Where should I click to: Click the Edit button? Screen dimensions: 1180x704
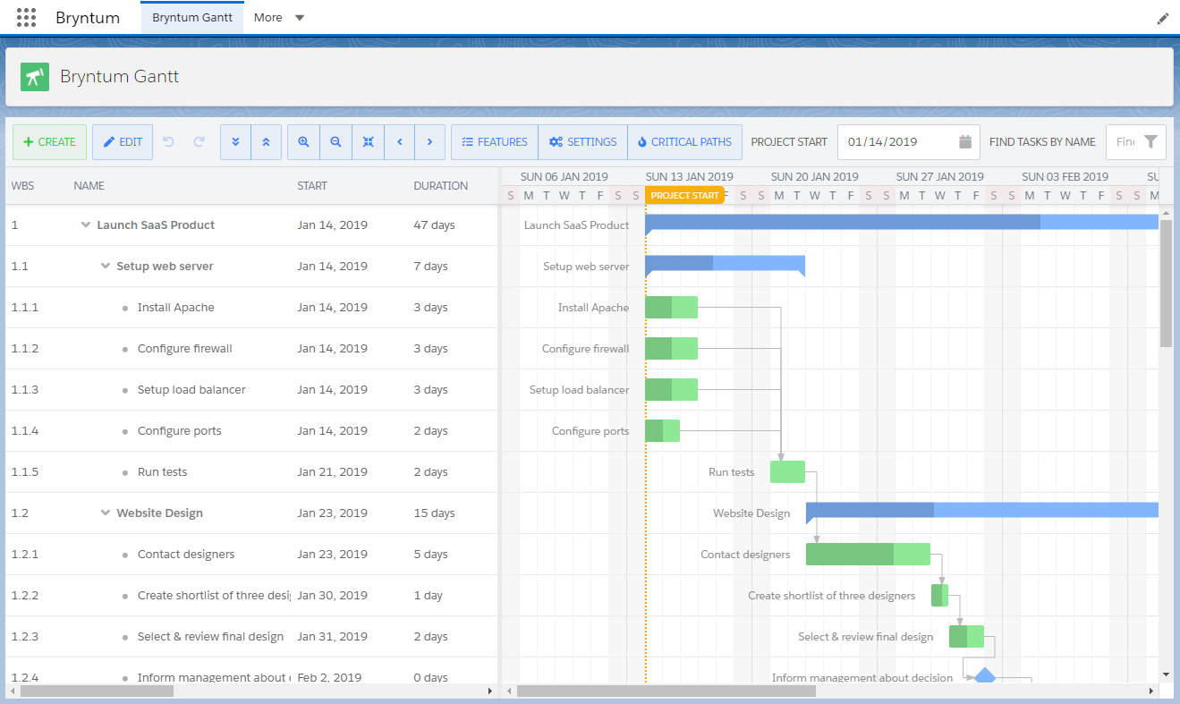[x=123, y=141]
